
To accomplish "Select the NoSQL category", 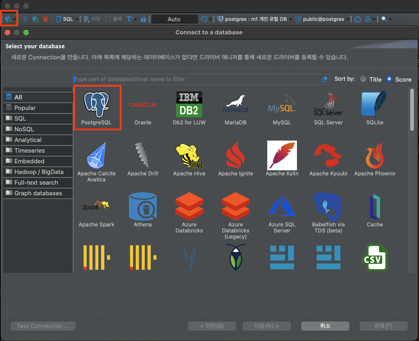I will [38, 129].
